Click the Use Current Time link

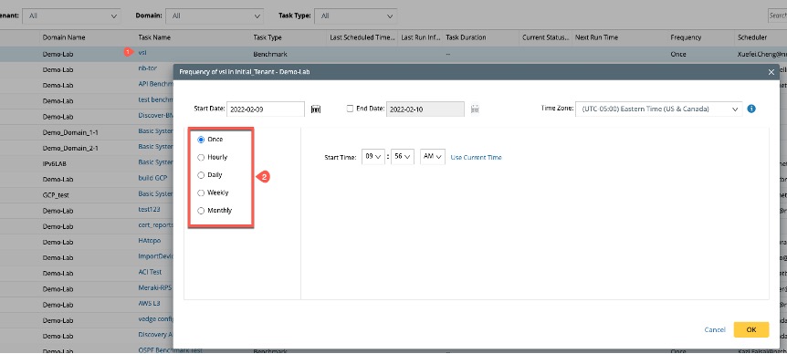pos(476,158)
